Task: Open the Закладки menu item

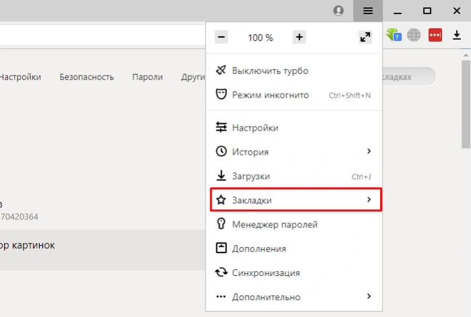Action: tap(296, 200)
